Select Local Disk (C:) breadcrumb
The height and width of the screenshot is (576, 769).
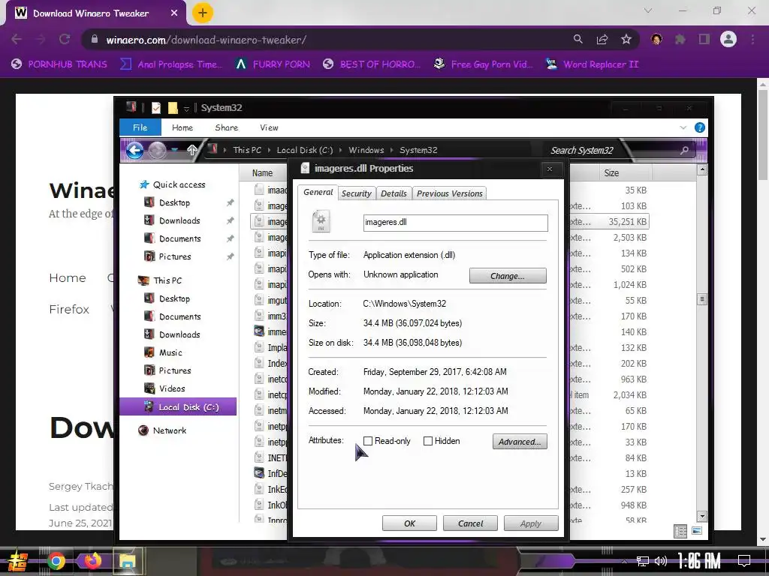tap(305, 150)
